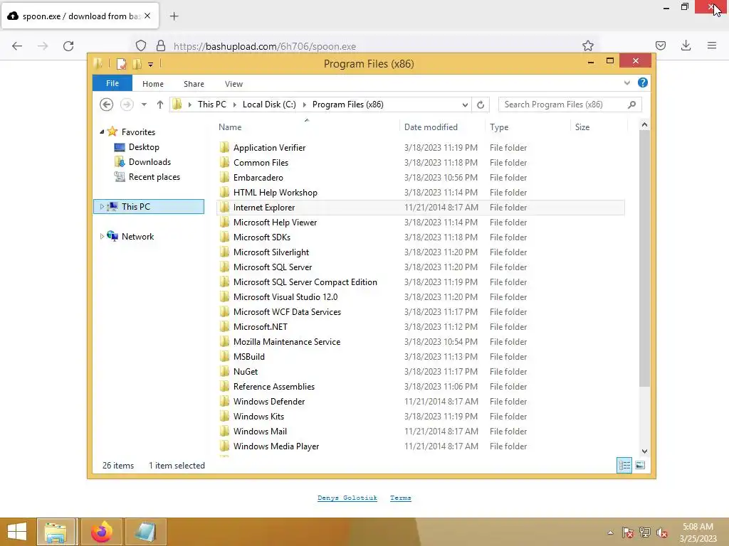Image resolution: width=729 pixels, height=546 pixels.
Task: Open the Share ribbon tab
Action: [x=194, y=84]
